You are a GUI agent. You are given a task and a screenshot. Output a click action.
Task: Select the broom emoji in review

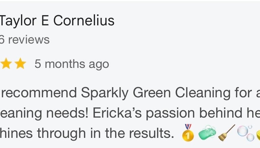(x=226, y=133)
